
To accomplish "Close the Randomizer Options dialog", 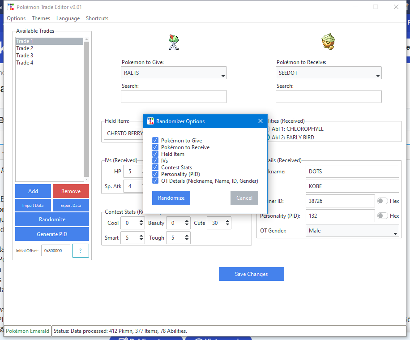I will tap(261, 121).
